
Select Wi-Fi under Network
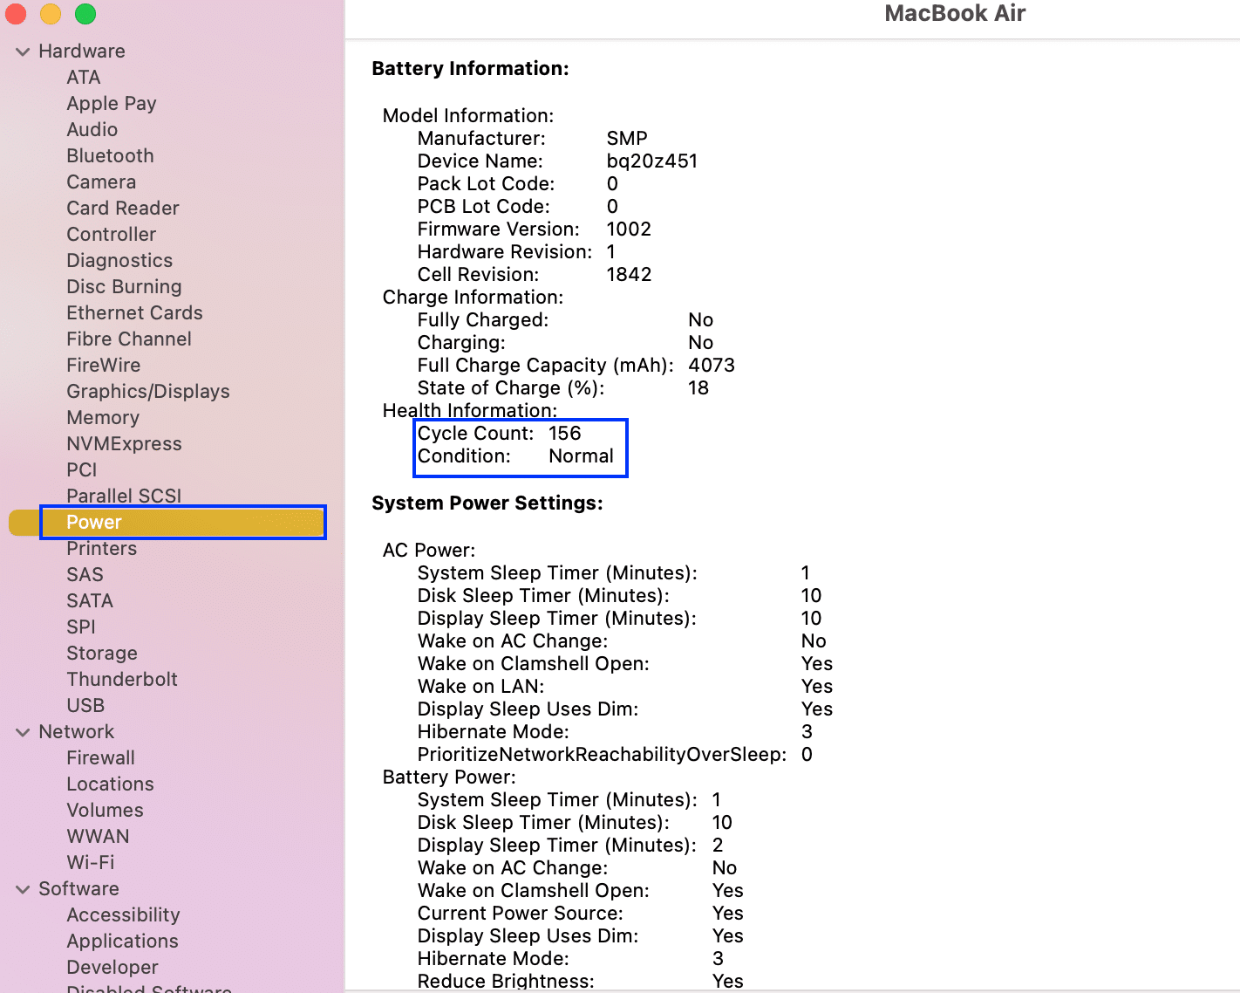point(90,862)
